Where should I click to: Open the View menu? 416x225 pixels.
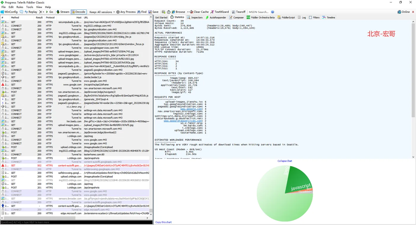(x=39, y=7)
